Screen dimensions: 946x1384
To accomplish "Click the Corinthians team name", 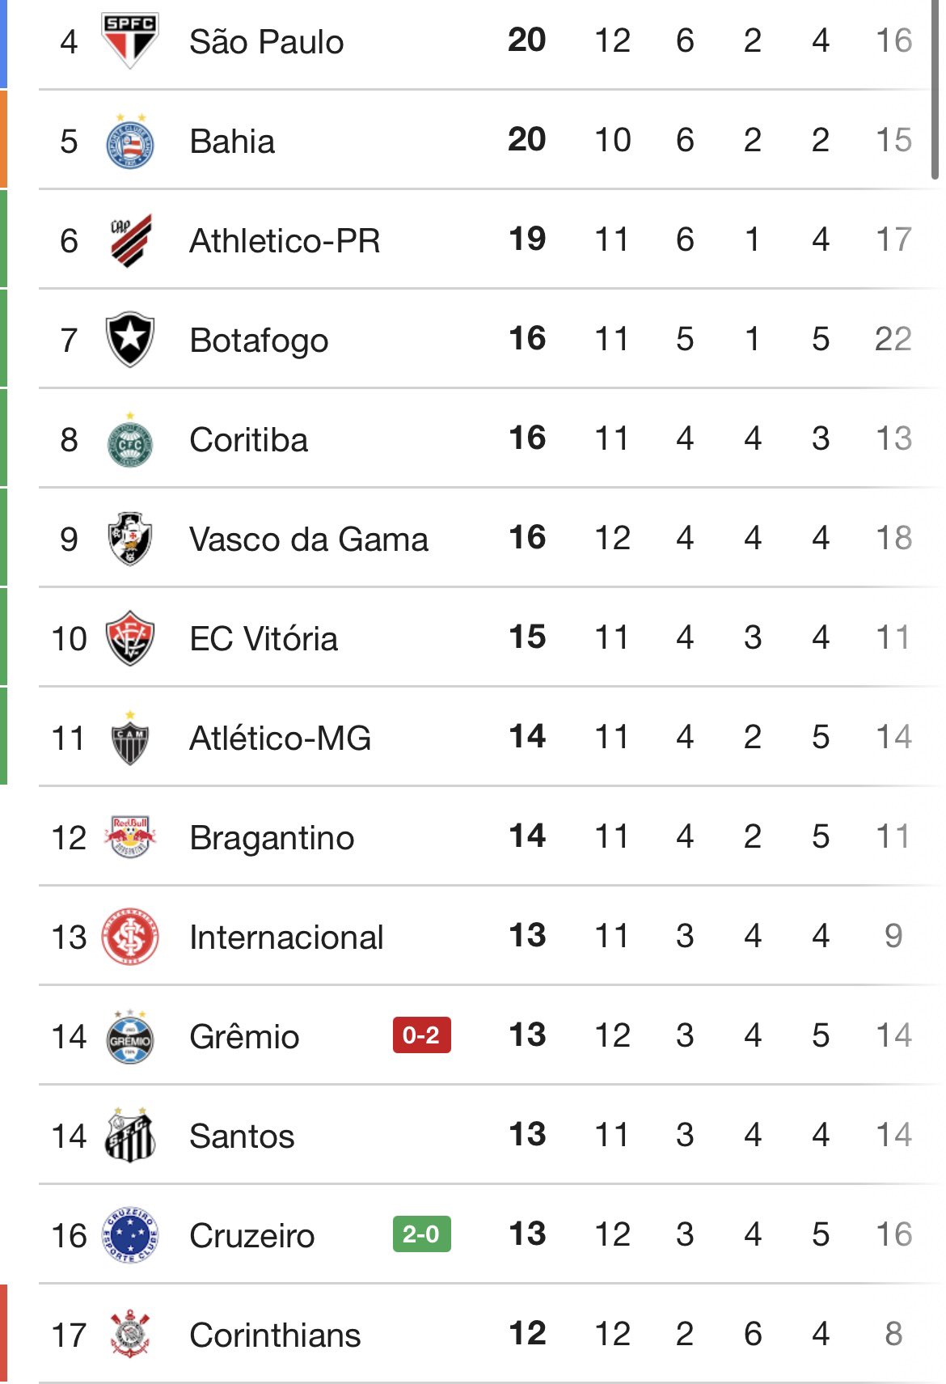I will [275, 1335].
